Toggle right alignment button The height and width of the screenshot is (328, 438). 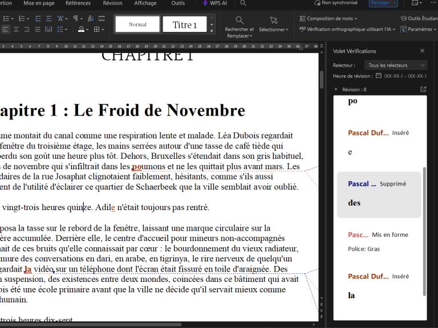click(27, 30)
